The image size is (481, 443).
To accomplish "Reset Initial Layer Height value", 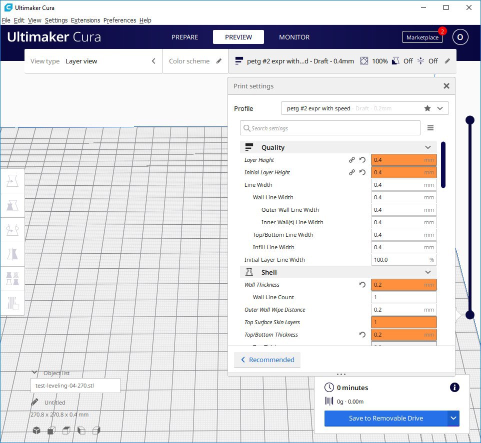I will tap(362, 172).
